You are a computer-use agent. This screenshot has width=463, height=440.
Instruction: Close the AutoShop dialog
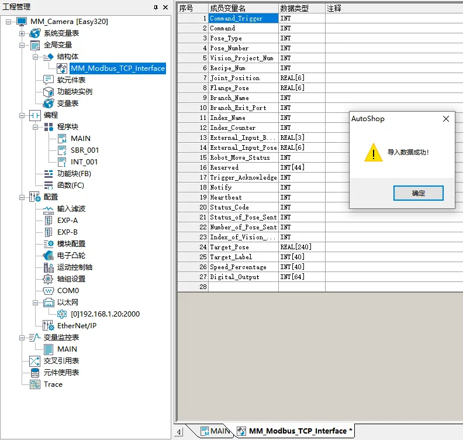[x=446, y=119]
